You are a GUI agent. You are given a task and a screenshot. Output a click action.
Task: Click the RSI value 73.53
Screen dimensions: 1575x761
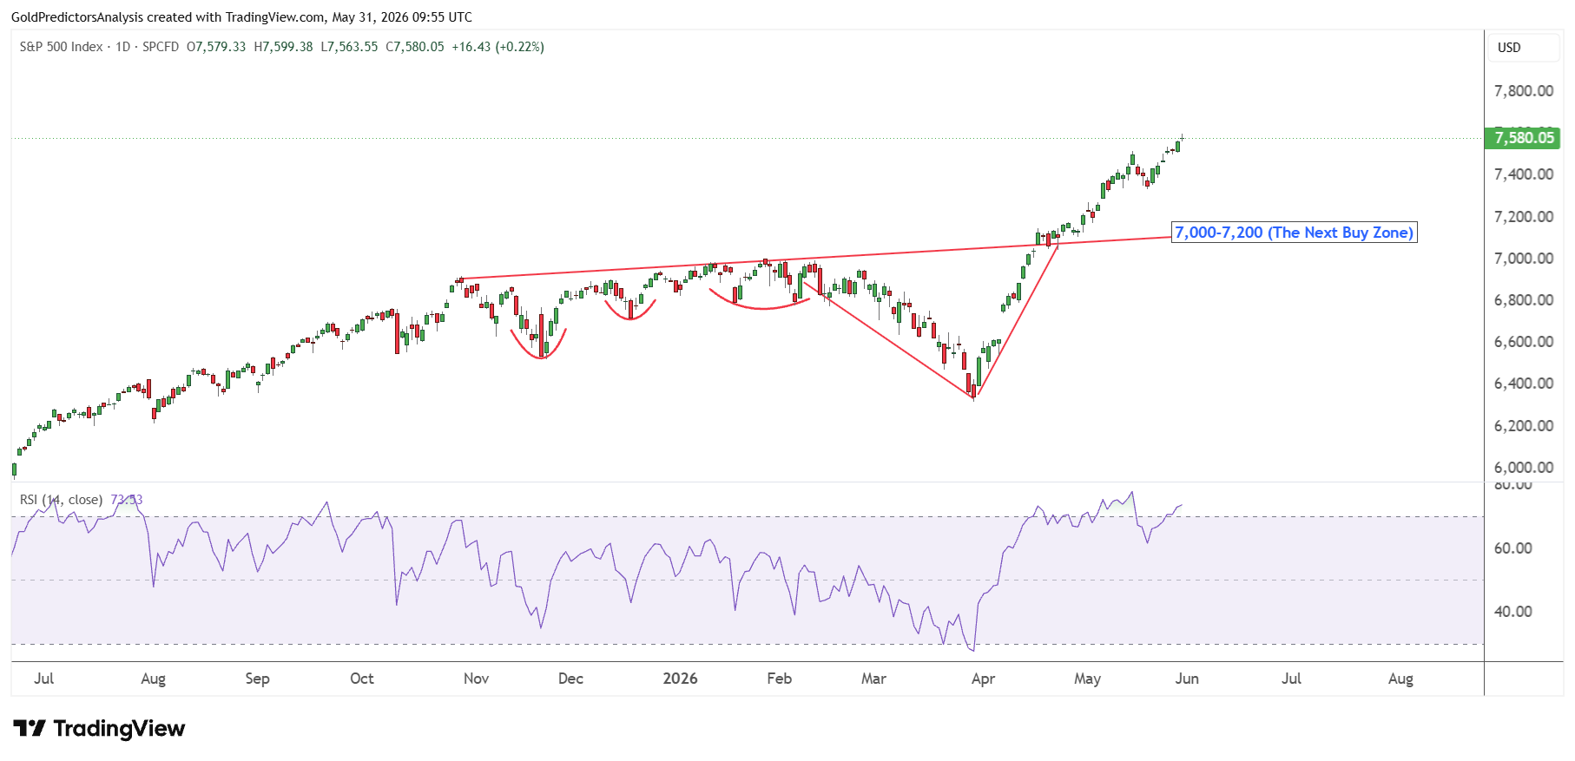click(127, 500)
